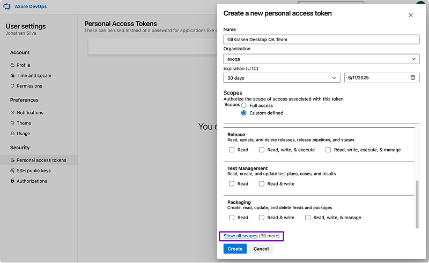The width and height of the screenshot is (429, 263).
Task: Check Test Management Read & write checkbox
Action: [x=262, y=183]
